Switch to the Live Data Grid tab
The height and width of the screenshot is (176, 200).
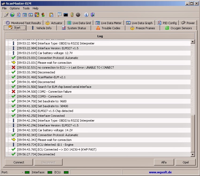[x=79, y=23]
